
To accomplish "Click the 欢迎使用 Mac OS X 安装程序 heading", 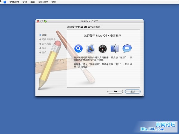I will click(103, 36).
